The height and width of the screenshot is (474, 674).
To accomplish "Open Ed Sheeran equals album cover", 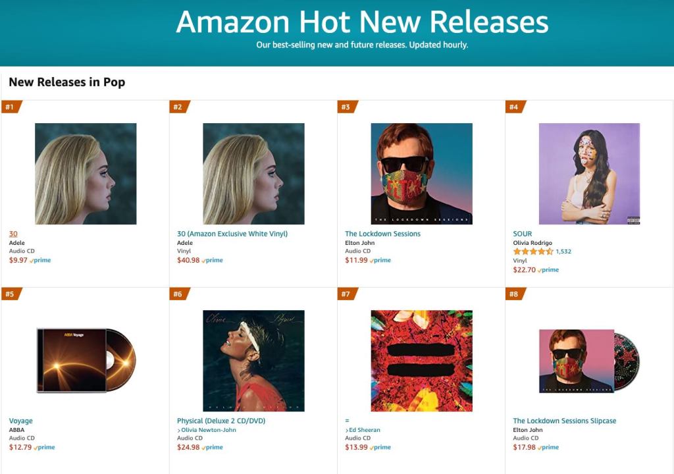I will (421, 361).
